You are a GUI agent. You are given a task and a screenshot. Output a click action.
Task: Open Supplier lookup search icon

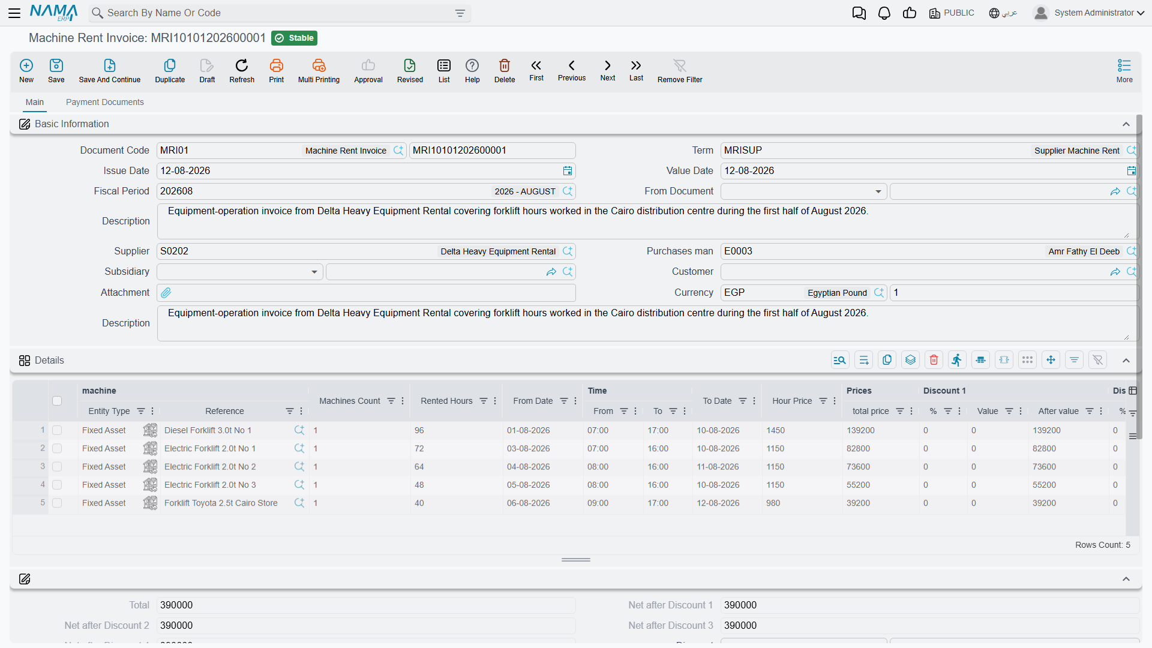click(568, 251)
